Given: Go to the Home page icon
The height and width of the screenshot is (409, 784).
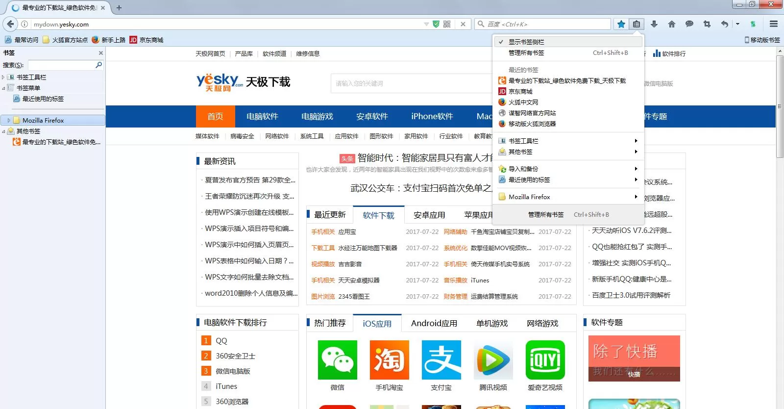Looking at the screenshot, I should click(672, 24).
